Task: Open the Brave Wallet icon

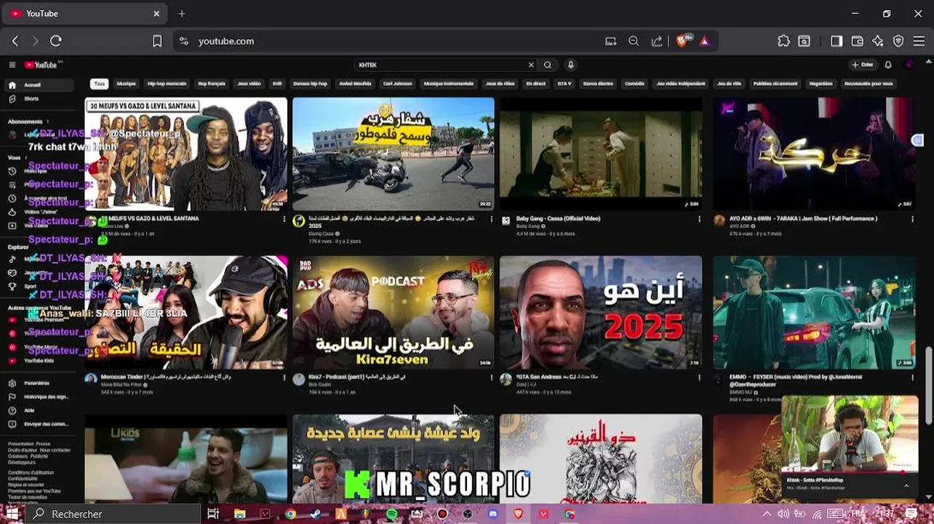Action: (x=858, y=41)
